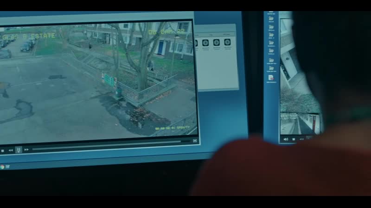
Task: Select second video file from the right
Action: (216, 43)
